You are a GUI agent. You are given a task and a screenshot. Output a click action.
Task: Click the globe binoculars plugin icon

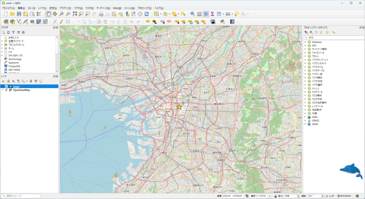(213, 22)
